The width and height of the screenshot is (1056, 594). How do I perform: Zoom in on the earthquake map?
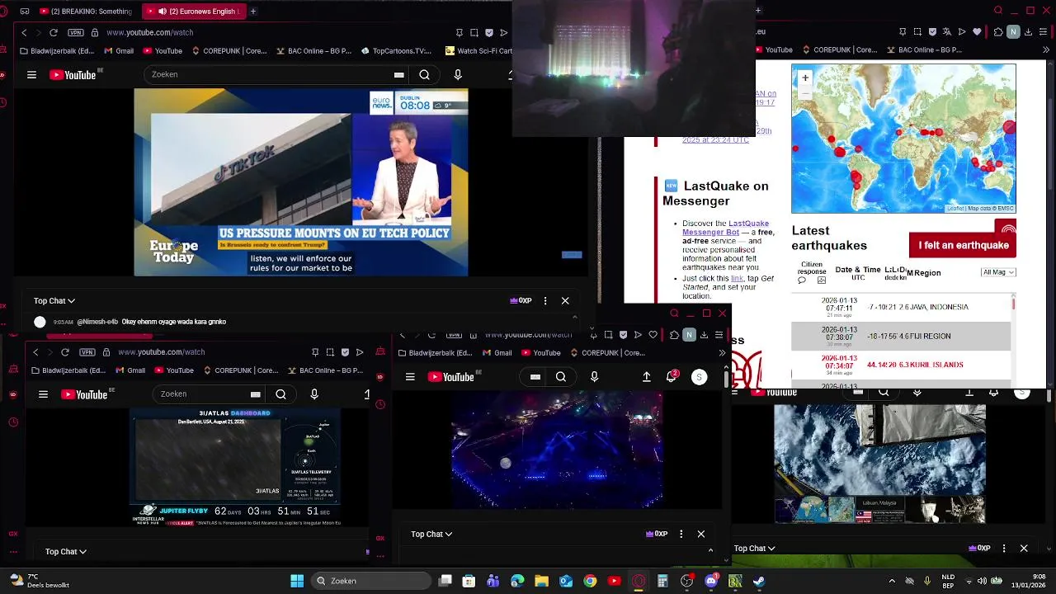[x=805, y=78]
